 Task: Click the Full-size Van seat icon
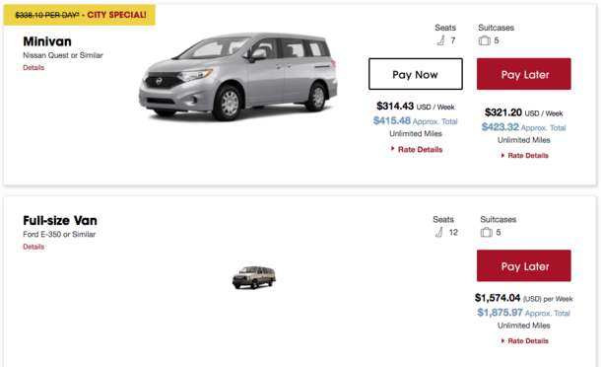click(439, 232)
